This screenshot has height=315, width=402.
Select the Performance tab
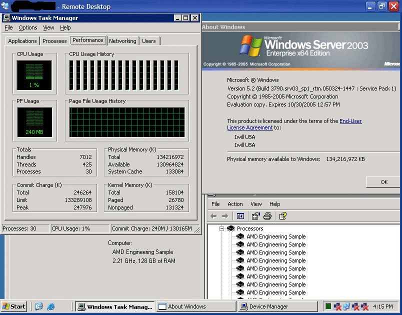click(x=88, y=40)
